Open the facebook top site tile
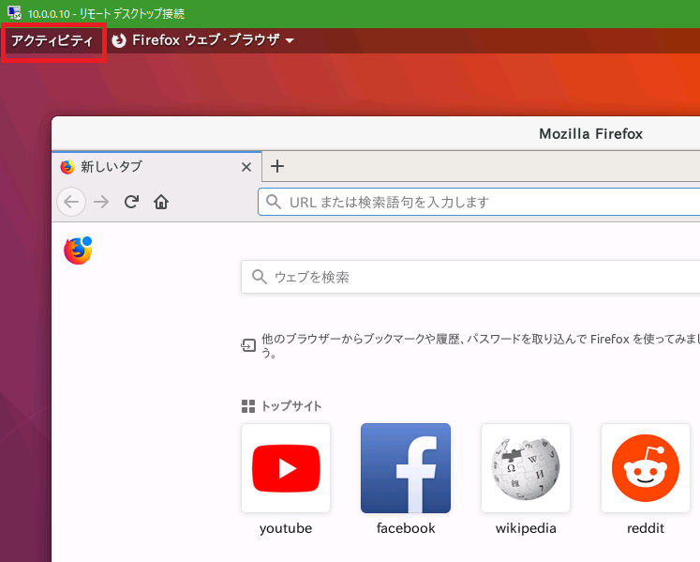The width and height of the screenshot is (700, 562). [x=406, y=468]
